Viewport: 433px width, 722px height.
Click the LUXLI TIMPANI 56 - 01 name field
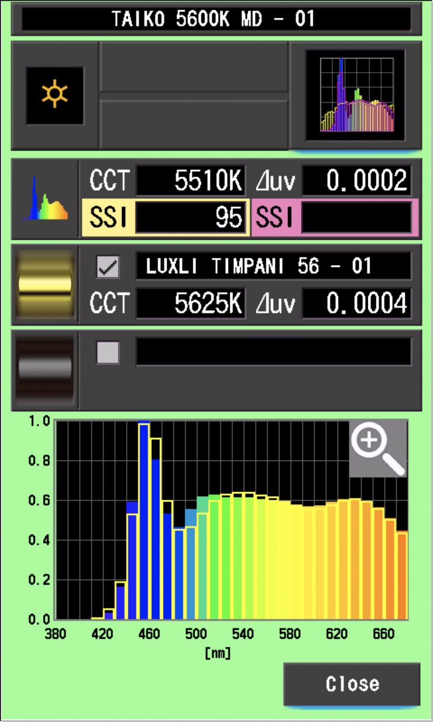pyautogui.click(x=273, y=267)
